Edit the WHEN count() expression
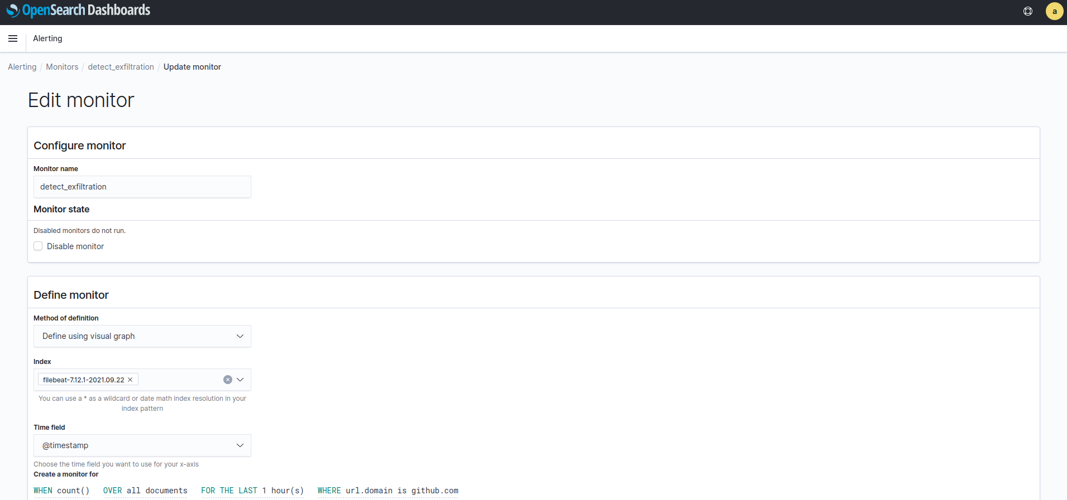The height and width of the screenshot is (500, 1067). click(61, 491)
